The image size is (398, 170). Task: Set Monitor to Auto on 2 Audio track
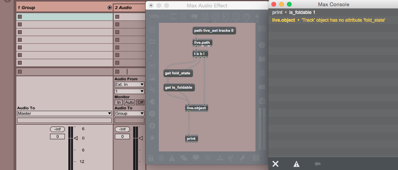pos(129,102)
